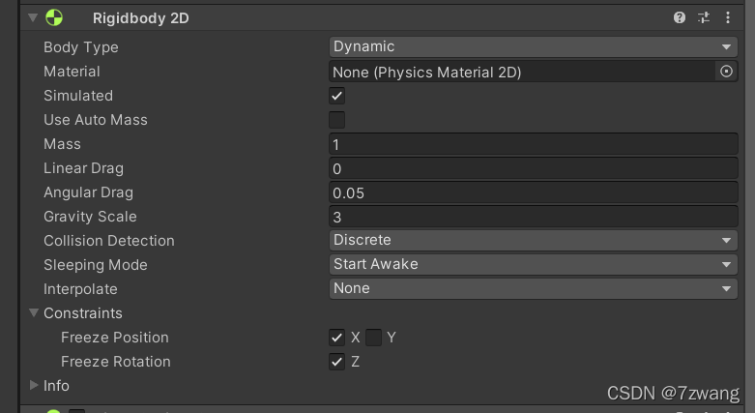The image size is (755, 413).
Task: Click the Material property label
Action: tap(72, 72)
